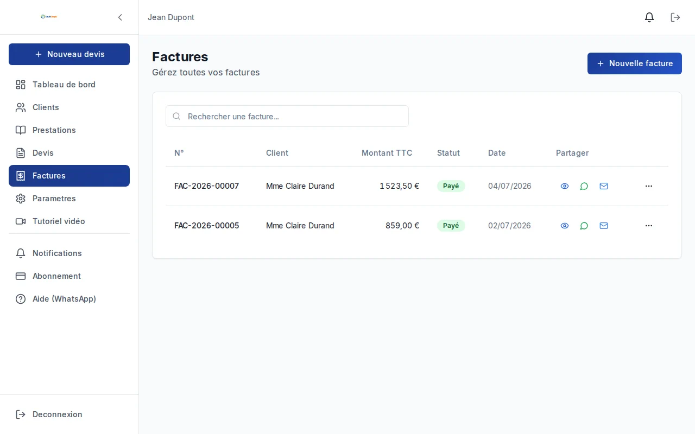Go to Clients section
The height and width of the screenshot is (434, 695).
[69, 107]
